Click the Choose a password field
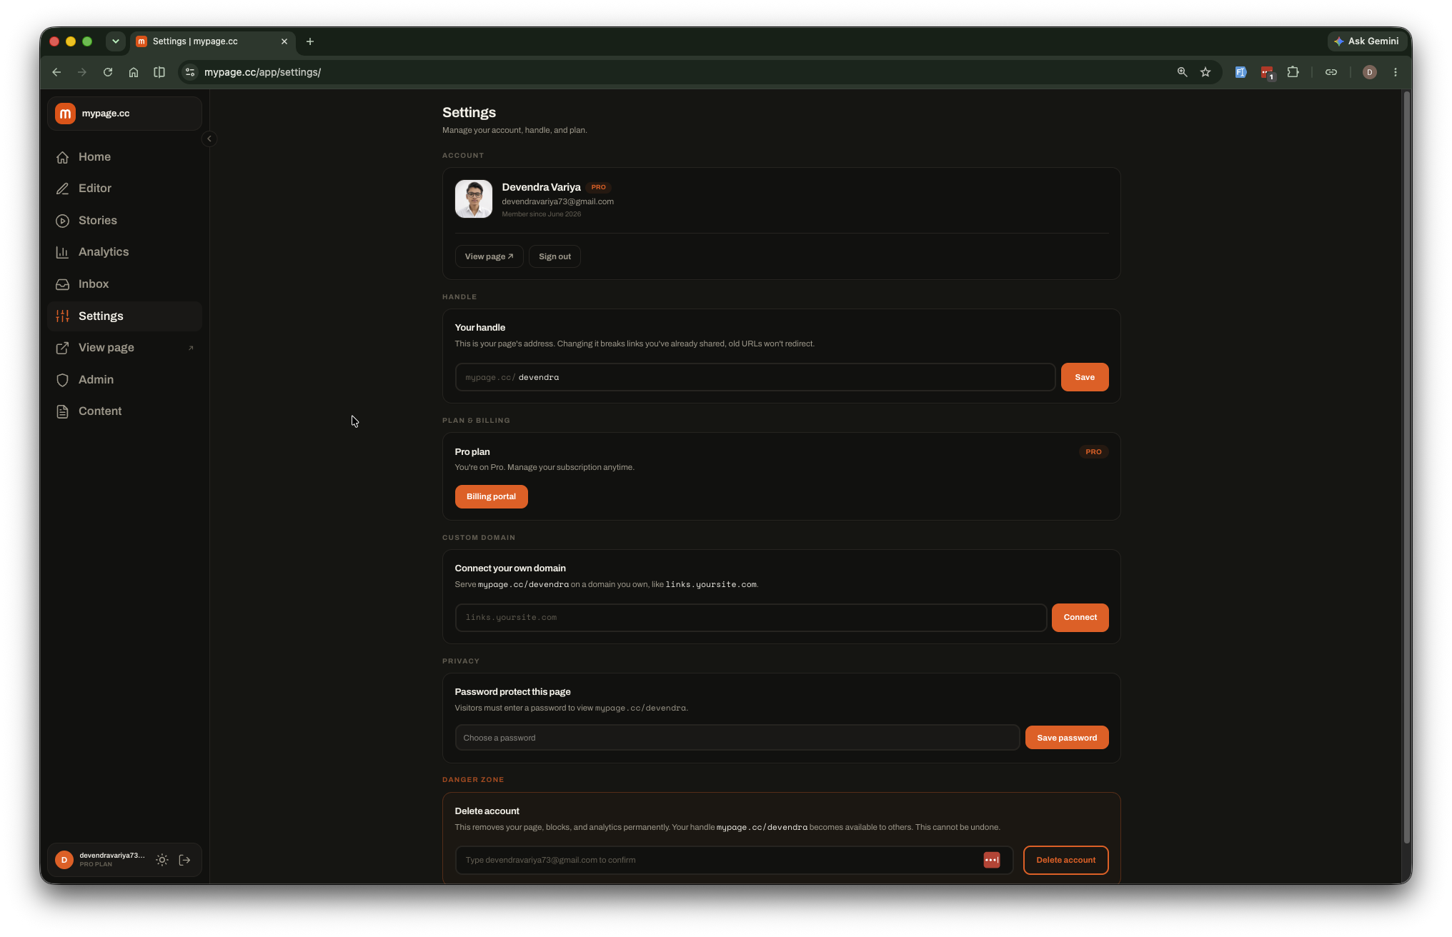Image resolution: width=1452 pixels, height=937 pixels. (x=737, y=738)
